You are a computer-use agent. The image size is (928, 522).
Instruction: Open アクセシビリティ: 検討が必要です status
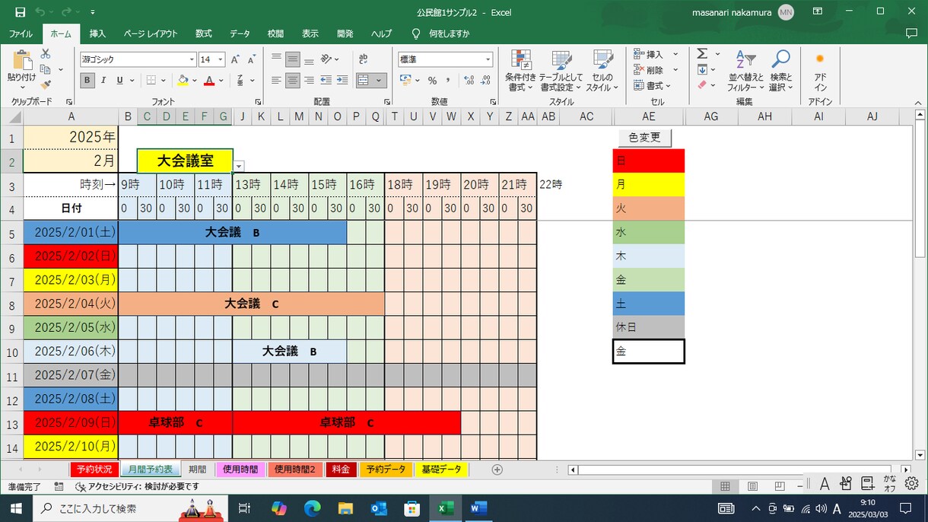pos(137,486)
